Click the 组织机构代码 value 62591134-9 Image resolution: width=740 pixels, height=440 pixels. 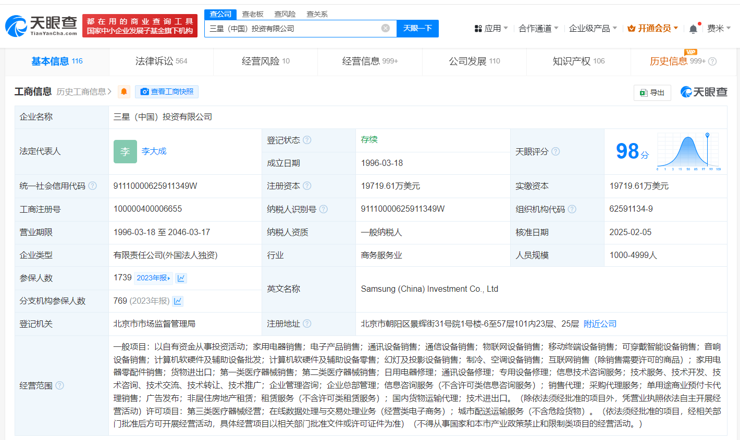pyautogui.click(x=631, y=209)
